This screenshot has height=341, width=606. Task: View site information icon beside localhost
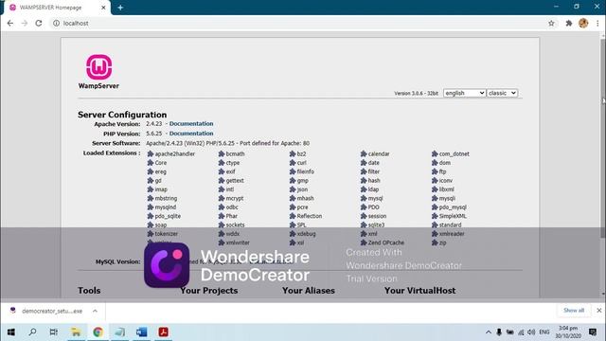pyautogui.click(x=57, y=23)
